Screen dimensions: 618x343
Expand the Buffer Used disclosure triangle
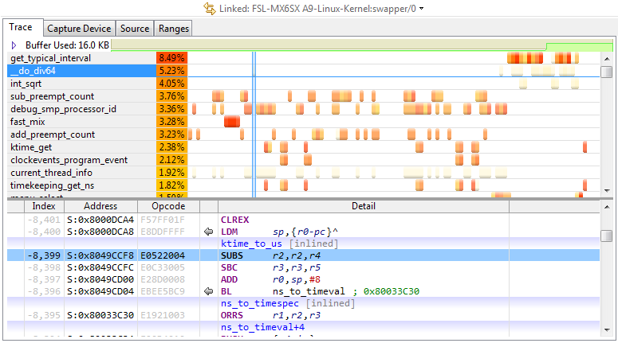[x=14, y=45]
